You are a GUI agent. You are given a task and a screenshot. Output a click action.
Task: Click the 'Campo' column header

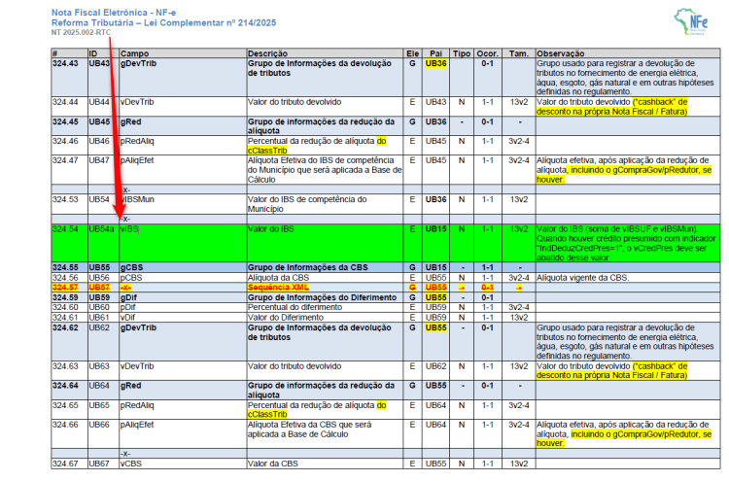point(134,53)
